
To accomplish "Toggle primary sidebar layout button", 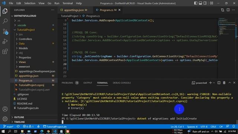I will pyautogui.click(x=196, y=3).
